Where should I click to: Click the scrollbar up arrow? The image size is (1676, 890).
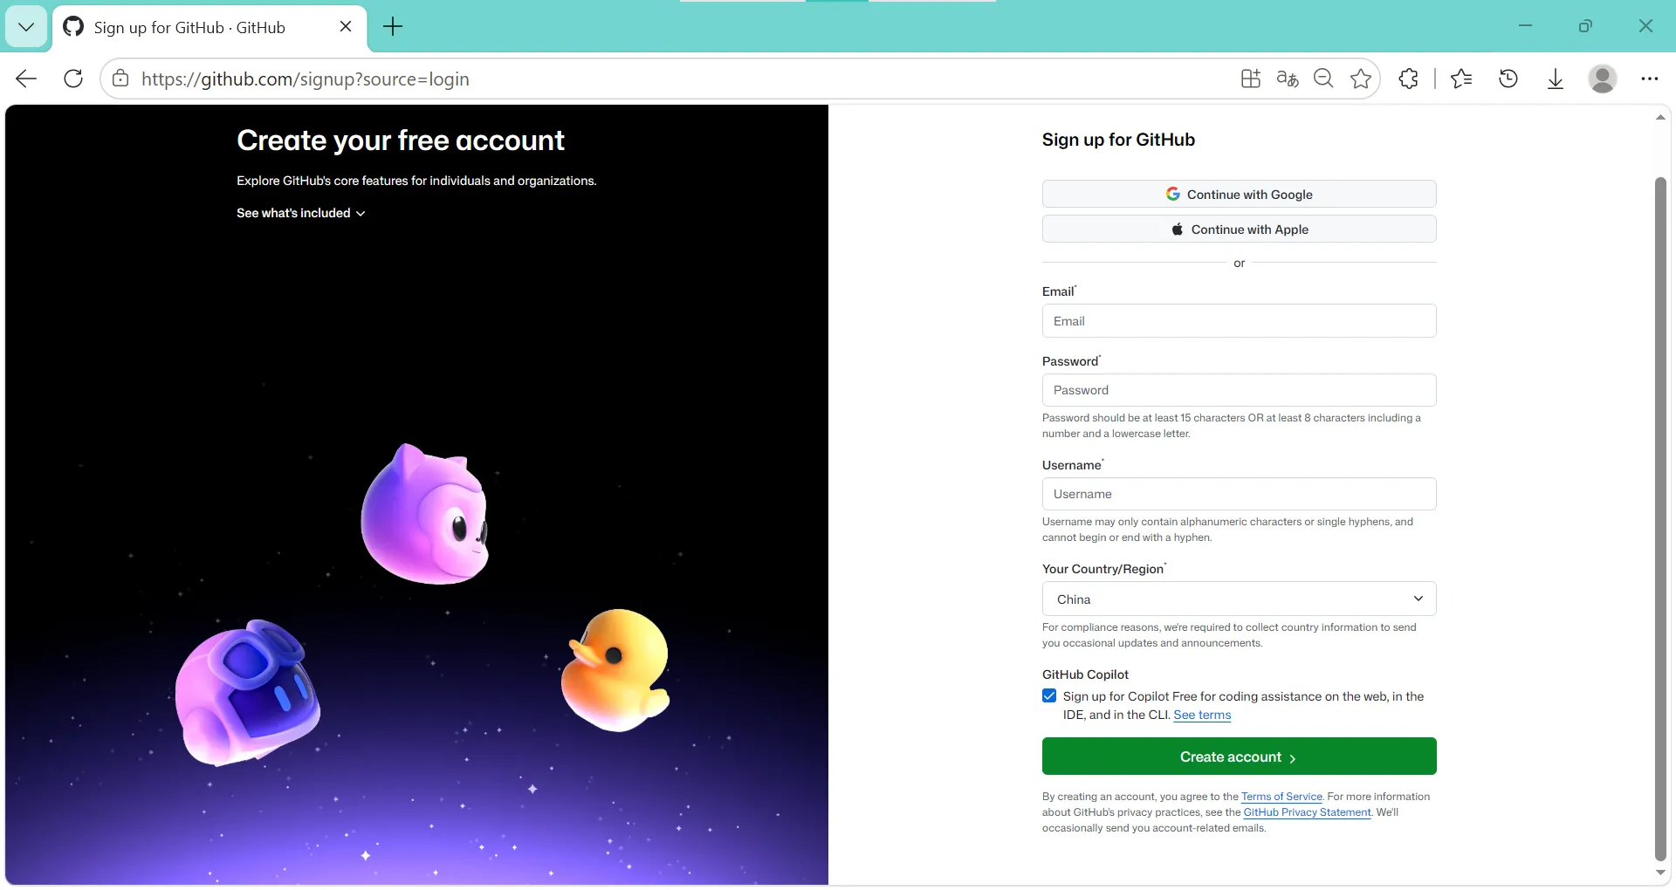[x=1660, y=117]
